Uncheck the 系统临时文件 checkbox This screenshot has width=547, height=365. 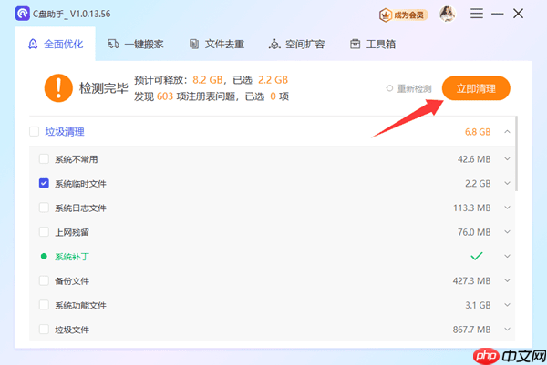point(44,183)
